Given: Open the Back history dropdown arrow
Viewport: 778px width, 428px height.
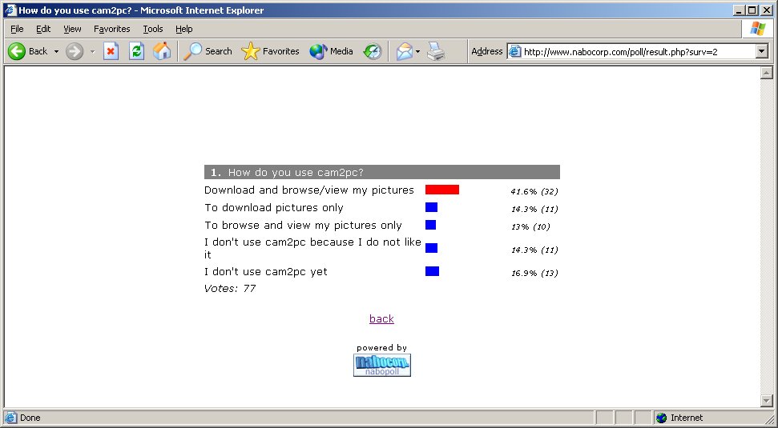Looking at the screenshot, I should 56,51.
